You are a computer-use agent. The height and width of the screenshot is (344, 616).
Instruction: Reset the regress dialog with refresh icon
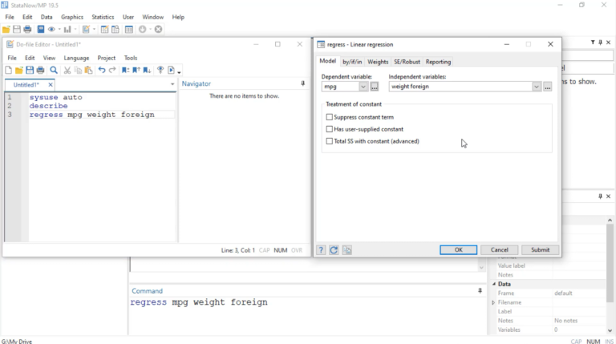334,250
